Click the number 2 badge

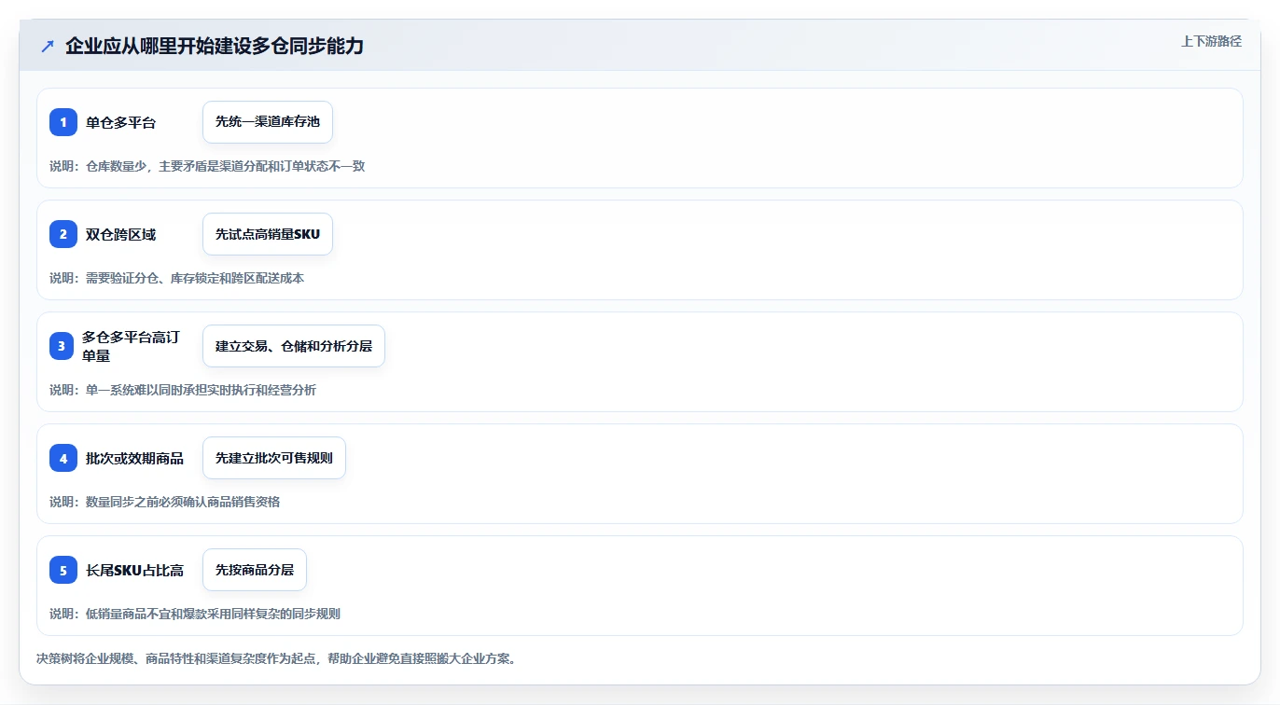coord(63,234)
